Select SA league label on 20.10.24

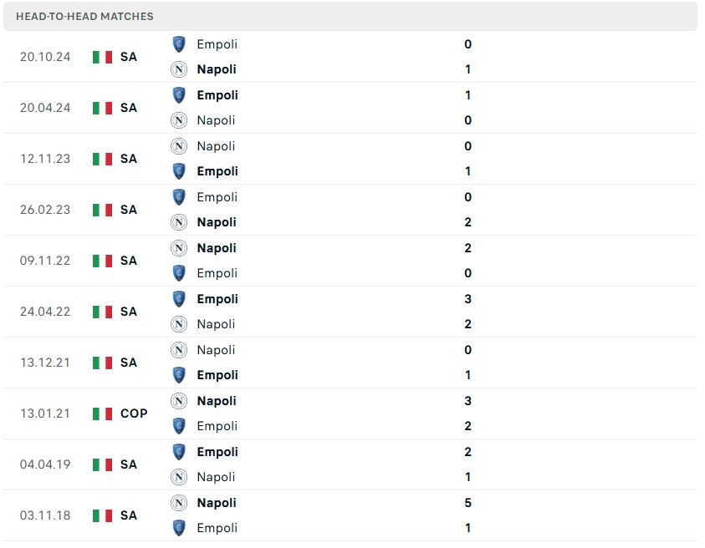pyautogui.click(x=129, y=57)
